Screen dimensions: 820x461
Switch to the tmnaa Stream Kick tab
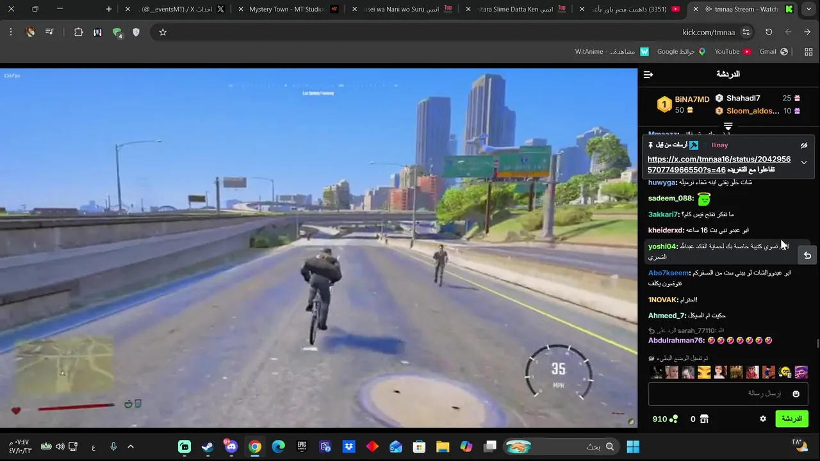tap(743, 9)
